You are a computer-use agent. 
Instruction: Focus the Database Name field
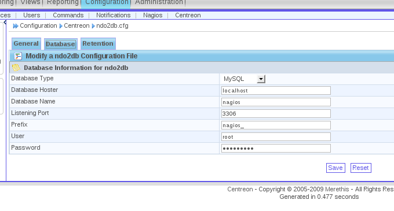(276, 102)
